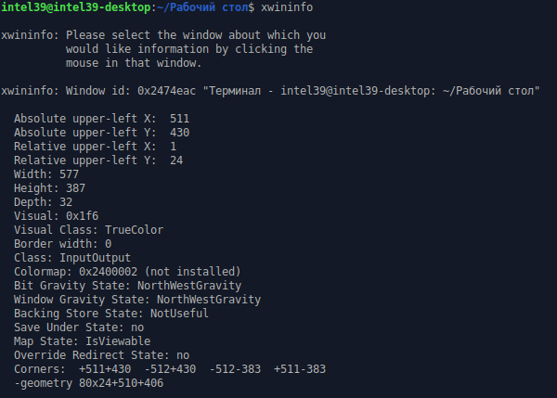Click the Visual: 0x1f6 line
The image size is (557, 398).
tap(56, 216)
